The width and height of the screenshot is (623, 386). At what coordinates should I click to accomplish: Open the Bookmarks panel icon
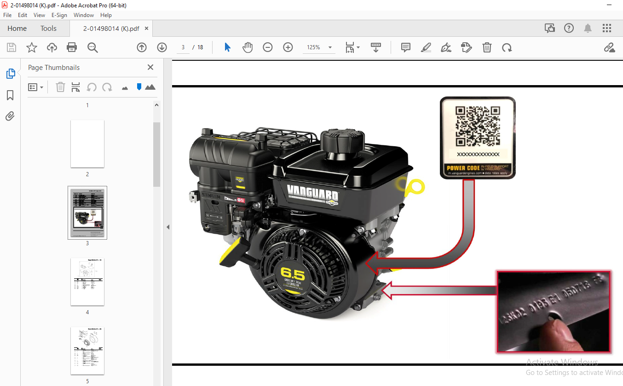[10, 95]
